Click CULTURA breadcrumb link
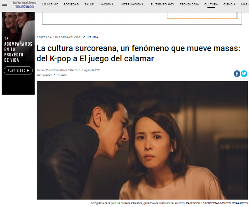The image size is (249, 207). tap(91, 37)
